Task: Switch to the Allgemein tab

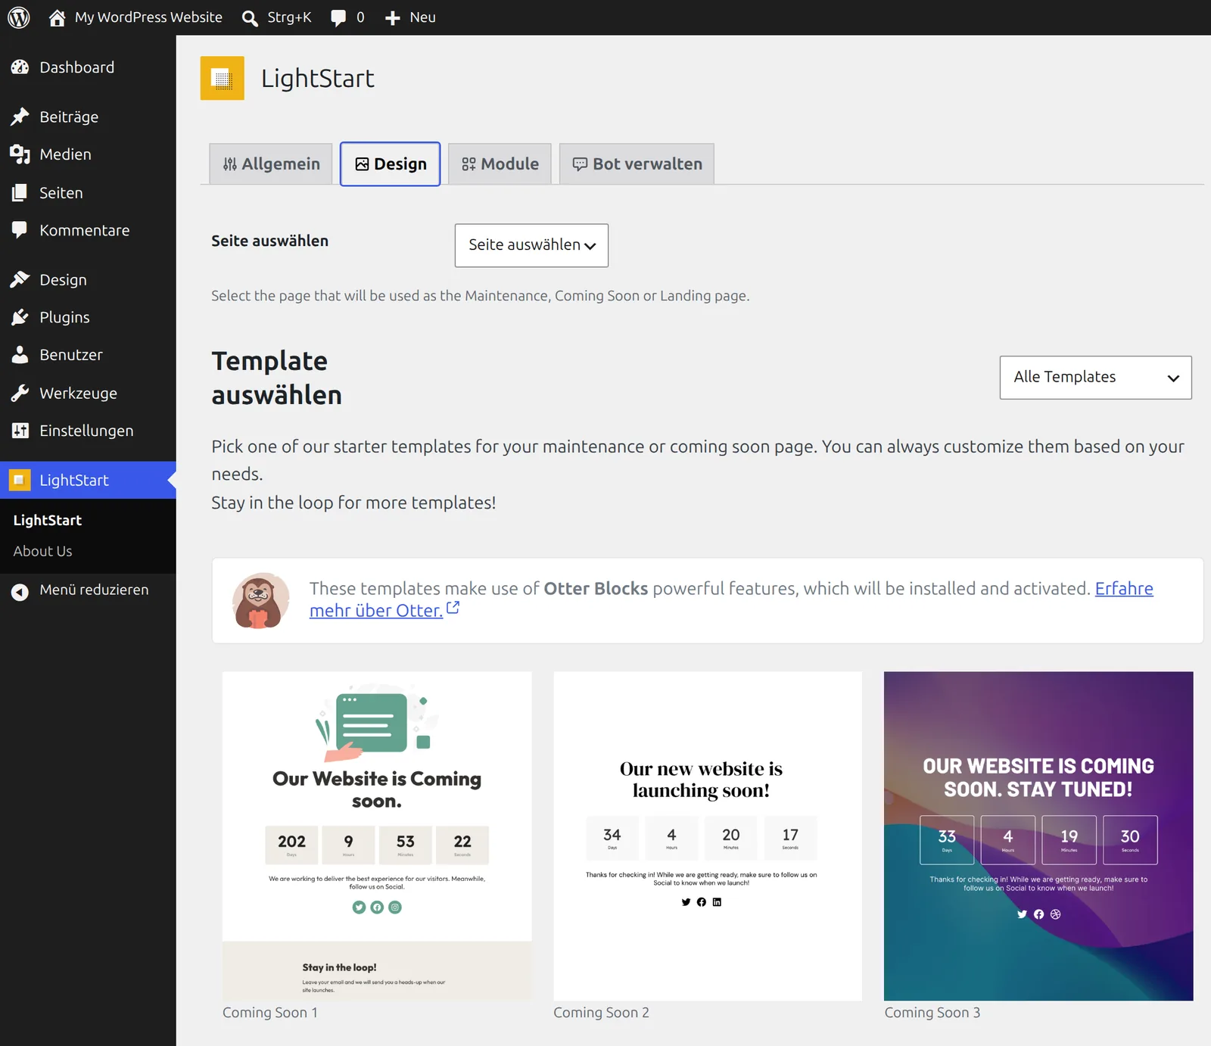Action: [x=271, y=164]
